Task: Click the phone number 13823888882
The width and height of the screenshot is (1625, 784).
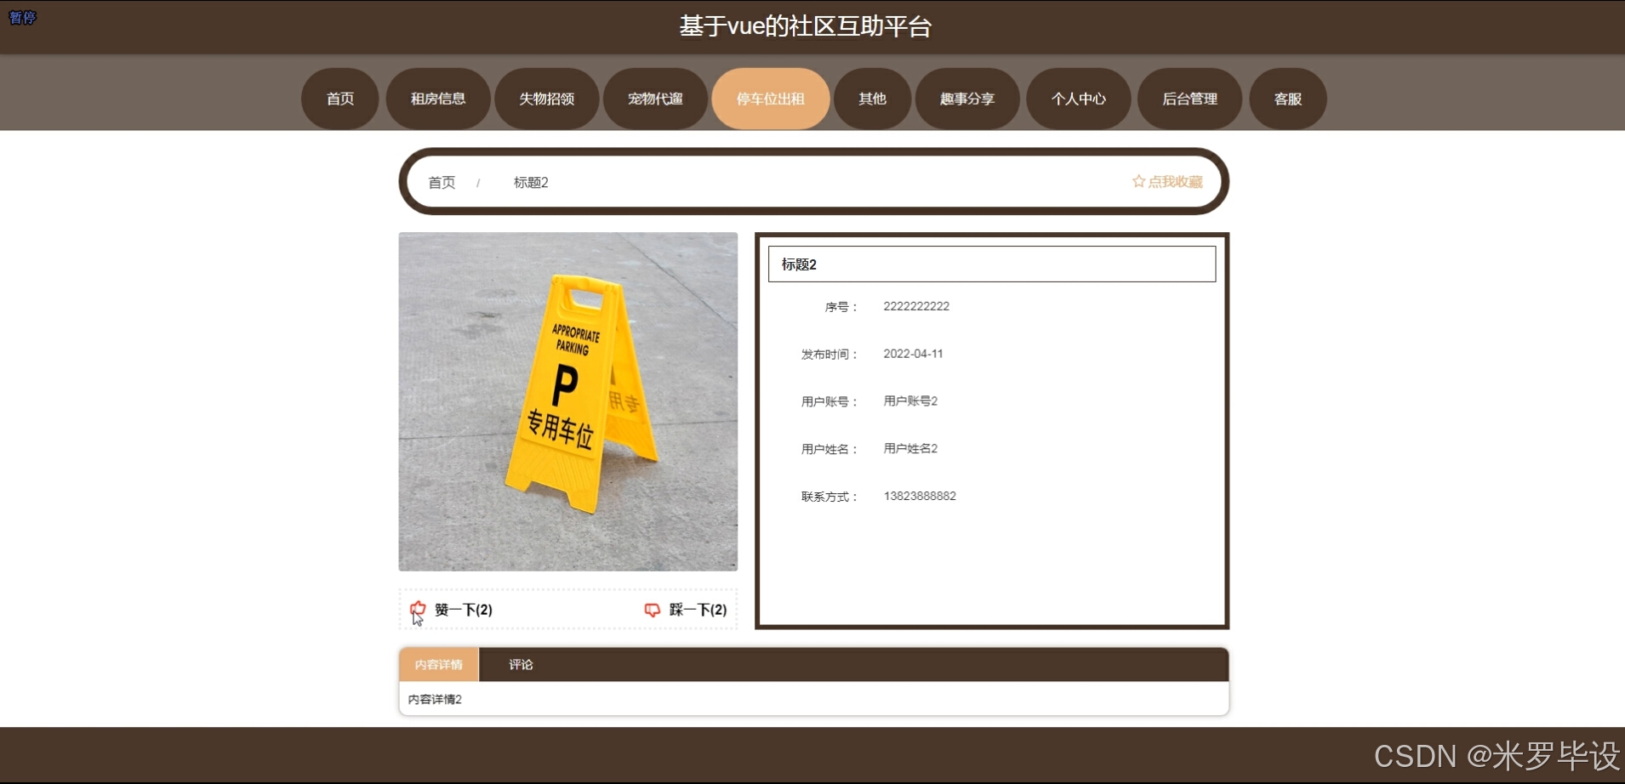Action: coord(920,496)
